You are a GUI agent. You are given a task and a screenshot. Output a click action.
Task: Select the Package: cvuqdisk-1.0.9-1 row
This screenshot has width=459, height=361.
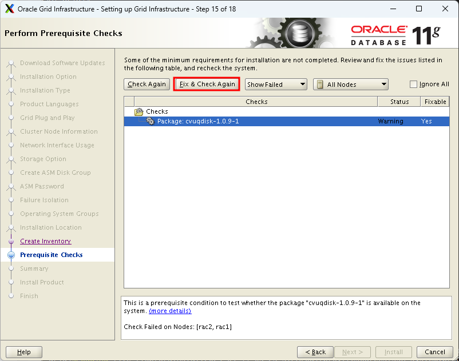[286, 121]
